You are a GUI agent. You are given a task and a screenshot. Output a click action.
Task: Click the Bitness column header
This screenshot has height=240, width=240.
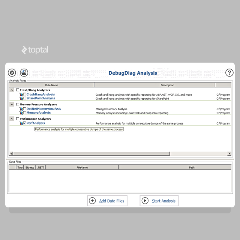[x=30, y=168]
